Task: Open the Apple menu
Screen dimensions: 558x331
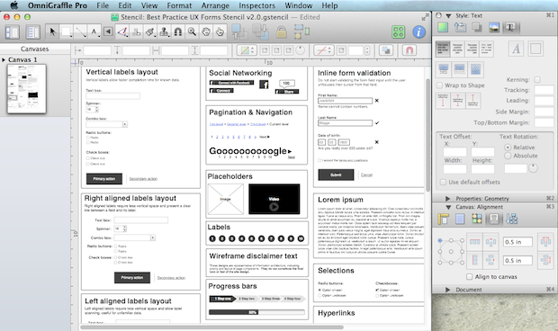Action: pyautogui.click(x=13, y=5)
